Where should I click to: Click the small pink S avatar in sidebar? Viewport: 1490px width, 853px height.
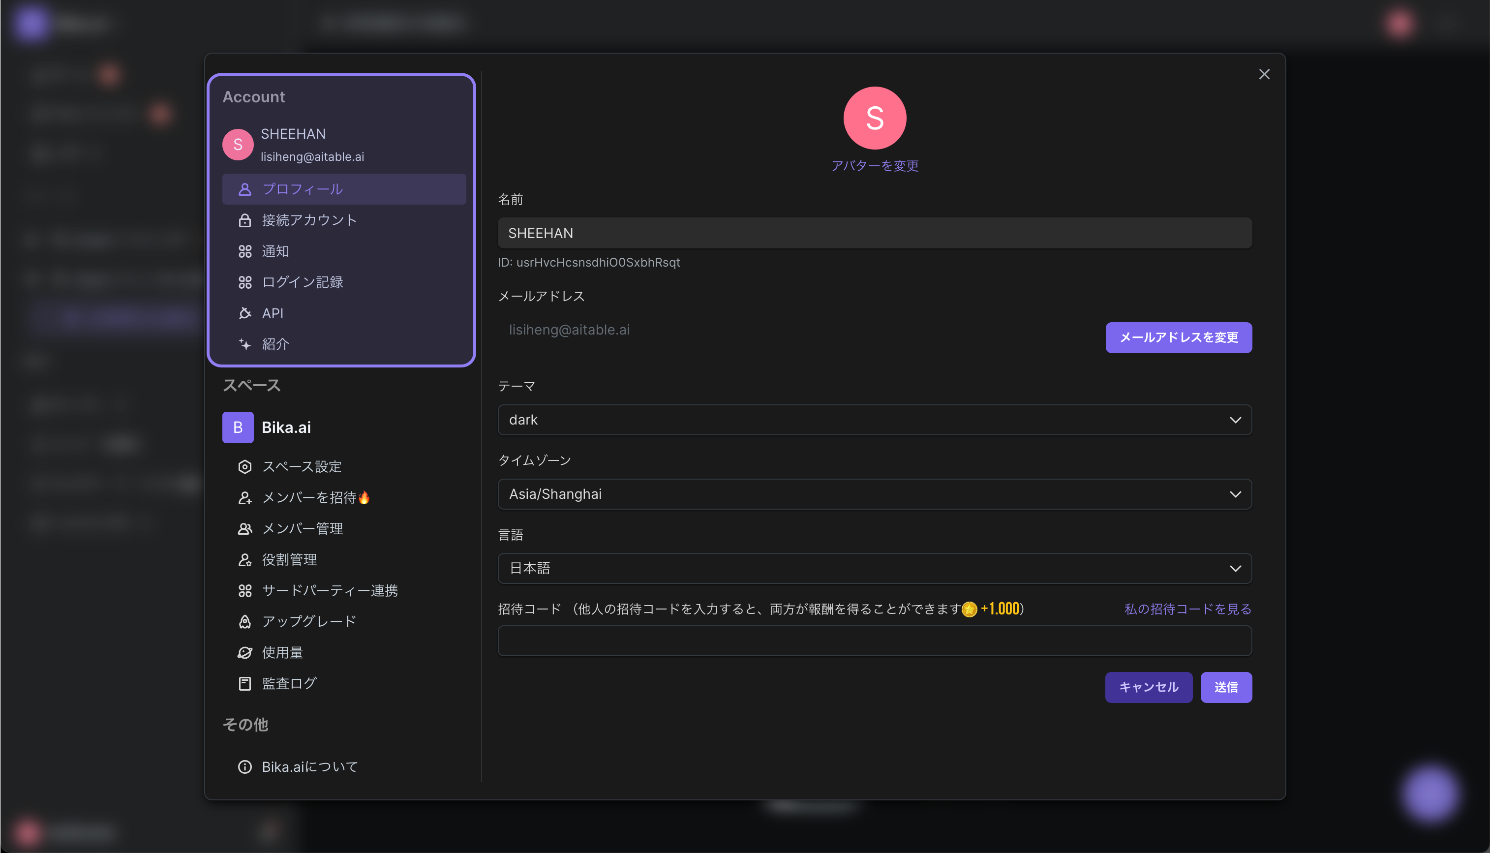point(238,145)
